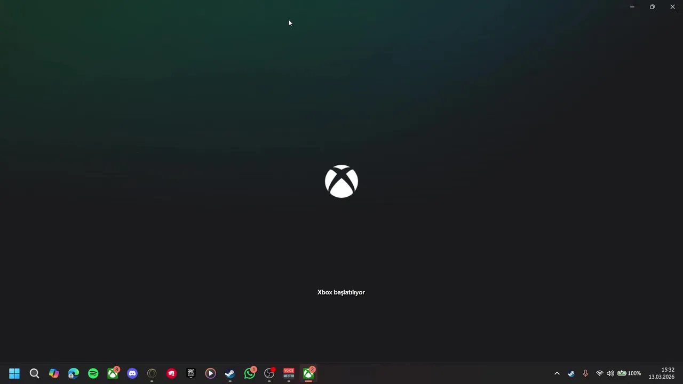This screenshot has width=683, height=384.
Task: Open the Xbox taskbar icon with badge 8
Action: pos(113,373)
